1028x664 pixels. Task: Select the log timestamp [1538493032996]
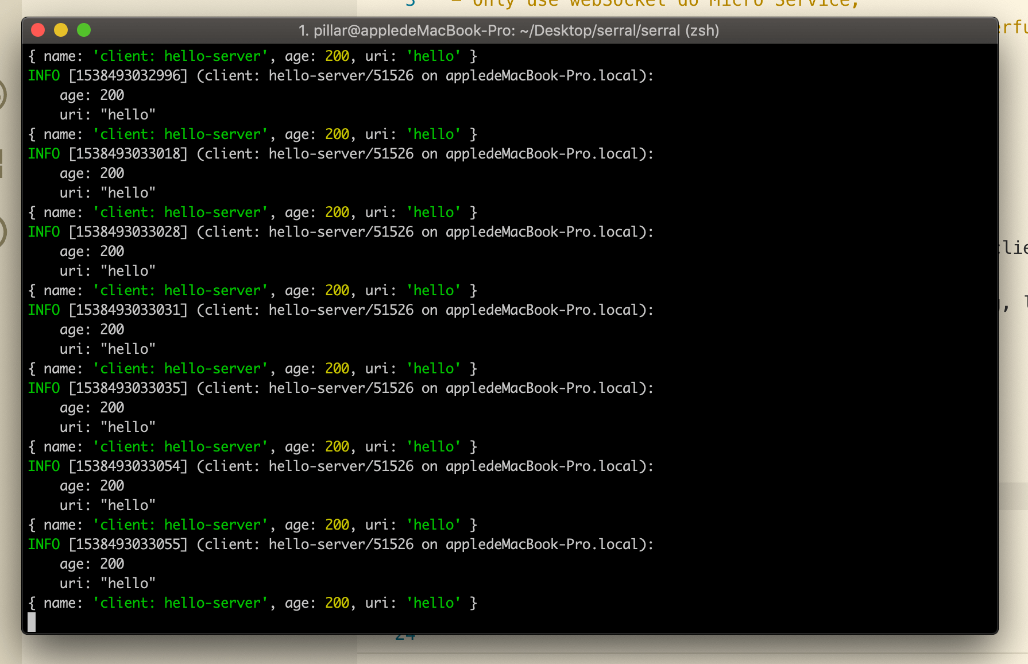tap(128, 76)
